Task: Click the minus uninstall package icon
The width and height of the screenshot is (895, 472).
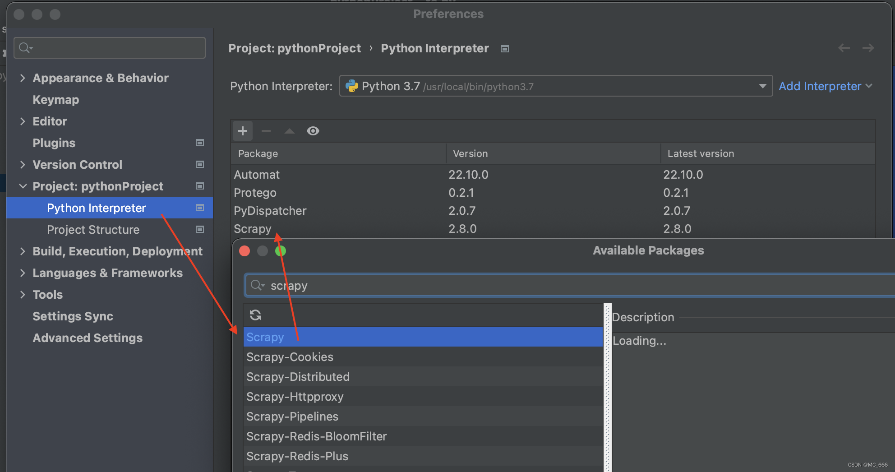Action: click(x=266, y=131)
